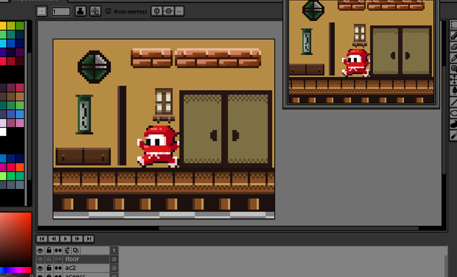Pick the orange palette swatch

point(19,167)
